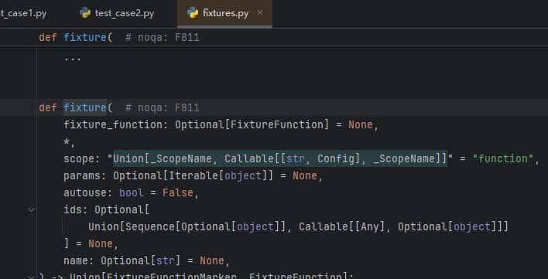Switch to the test_case2.py tab

(117, 14)
